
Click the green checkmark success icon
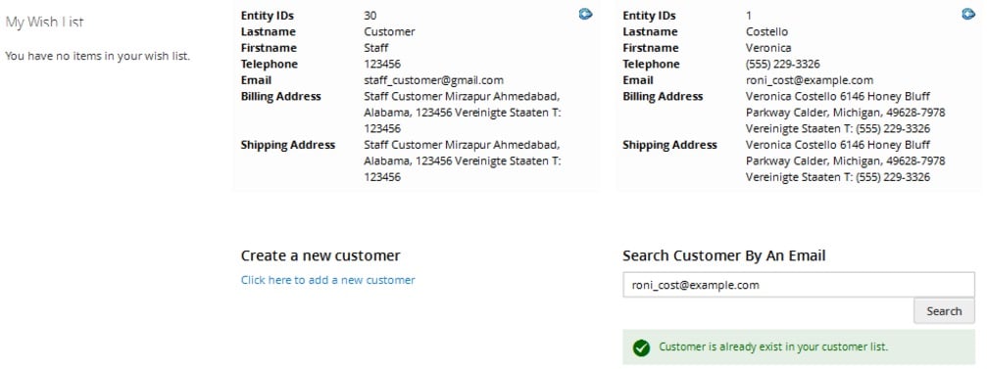click(x=641, y=347)
